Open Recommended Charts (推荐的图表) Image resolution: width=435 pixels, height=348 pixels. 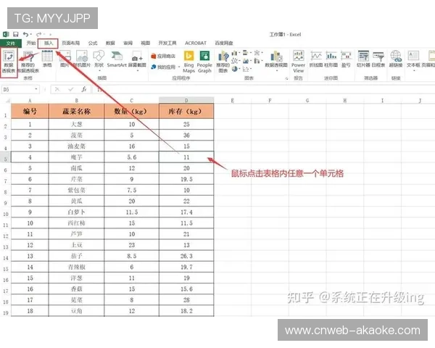pos(223,62)
